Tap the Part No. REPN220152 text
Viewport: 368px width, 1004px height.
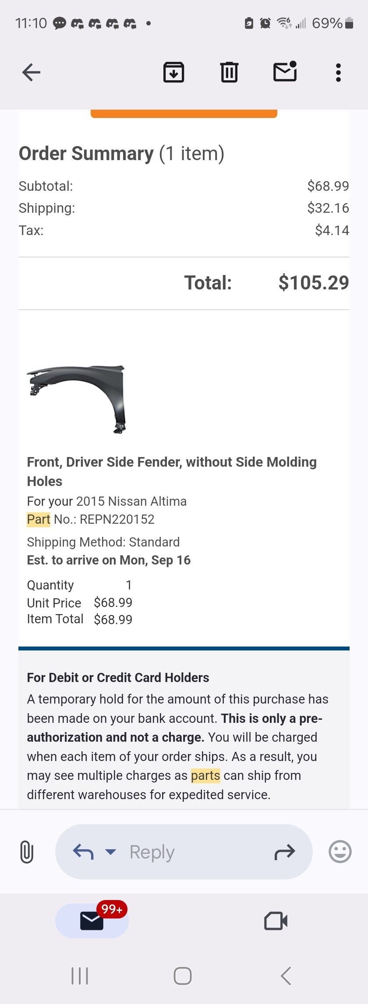coord(91,519)
